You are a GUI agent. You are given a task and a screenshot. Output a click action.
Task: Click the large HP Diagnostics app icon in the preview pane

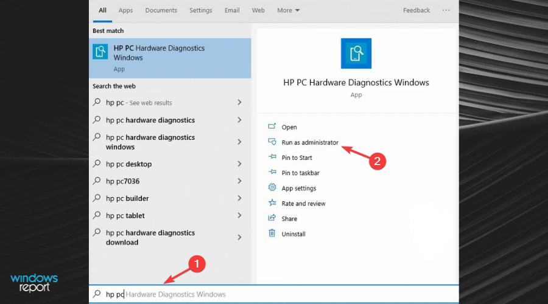(x=356, y=54)
